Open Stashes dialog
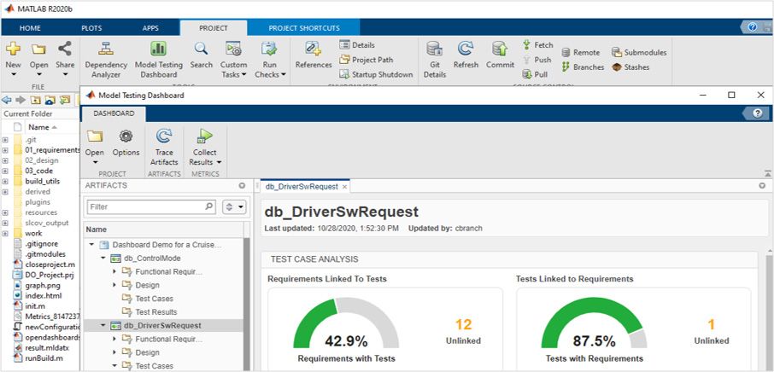774x372 pixels. 630,67
